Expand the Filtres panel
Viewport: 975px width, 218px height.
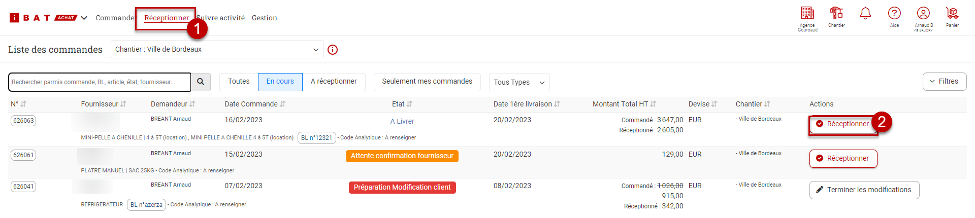click(x=944, y=82)
